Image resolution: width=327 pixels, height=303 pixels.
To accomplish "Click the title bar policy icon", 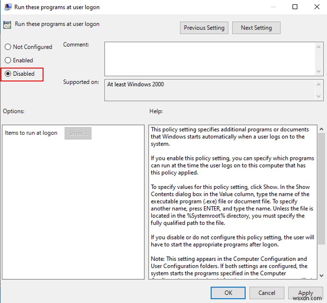I will (8, 7).
